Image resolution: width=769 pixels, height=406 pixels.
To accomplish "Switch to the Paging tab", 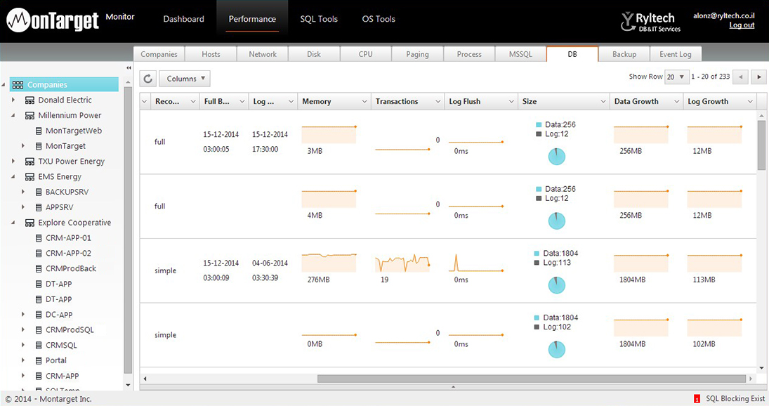I will (417, 54).
